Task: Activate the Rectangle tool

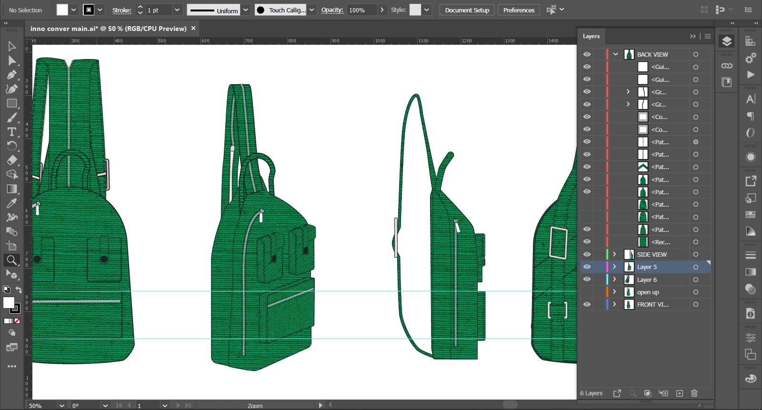Action: (x=12, y=103)
